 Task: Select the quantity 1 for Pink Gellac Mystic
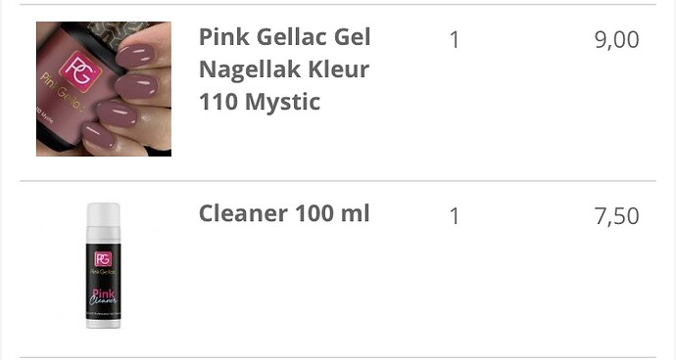455,40
